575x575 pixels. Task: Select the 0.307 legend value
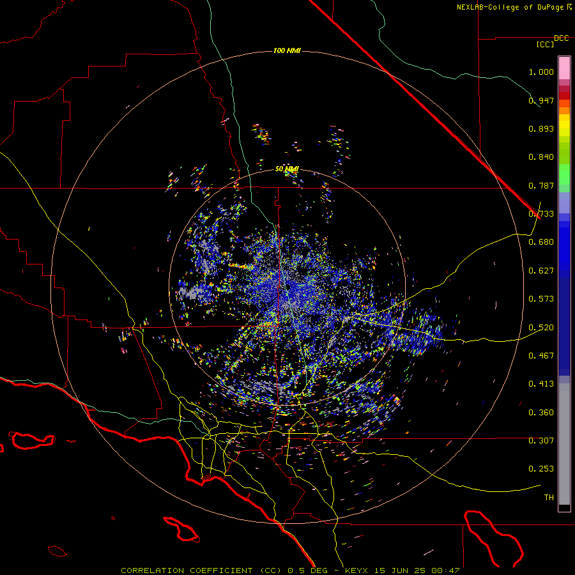[541, 441]
